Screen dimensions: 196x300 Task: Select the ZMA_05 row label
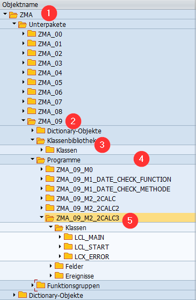[x=50, y=83]
